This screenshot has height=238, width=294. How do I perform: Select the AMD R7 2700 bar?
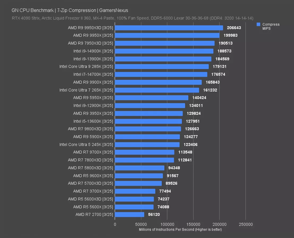[130, 214]
